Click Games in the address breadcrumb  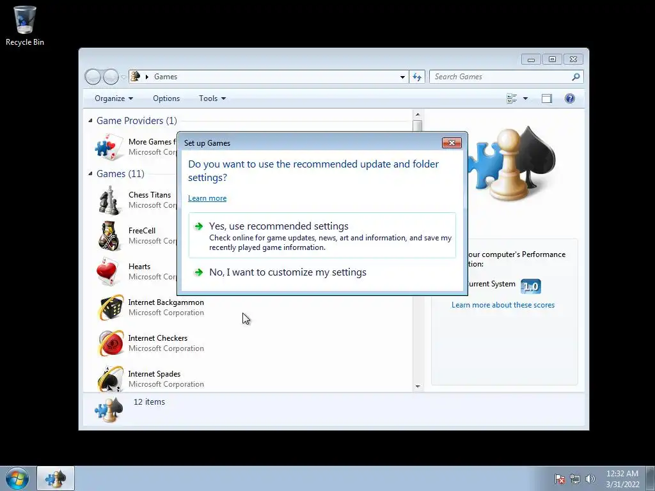click(166, 77)
